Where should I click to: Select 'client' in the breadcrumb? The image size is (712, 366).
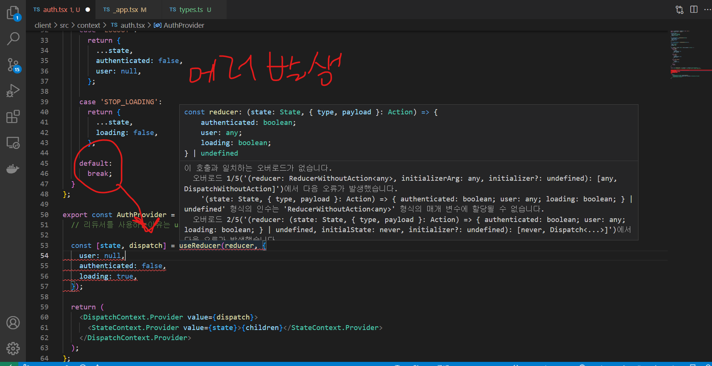coord(43,25)
